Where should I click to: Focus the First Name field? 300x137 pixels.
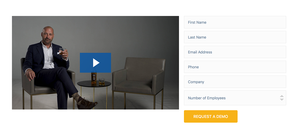[x=235, y=22]
